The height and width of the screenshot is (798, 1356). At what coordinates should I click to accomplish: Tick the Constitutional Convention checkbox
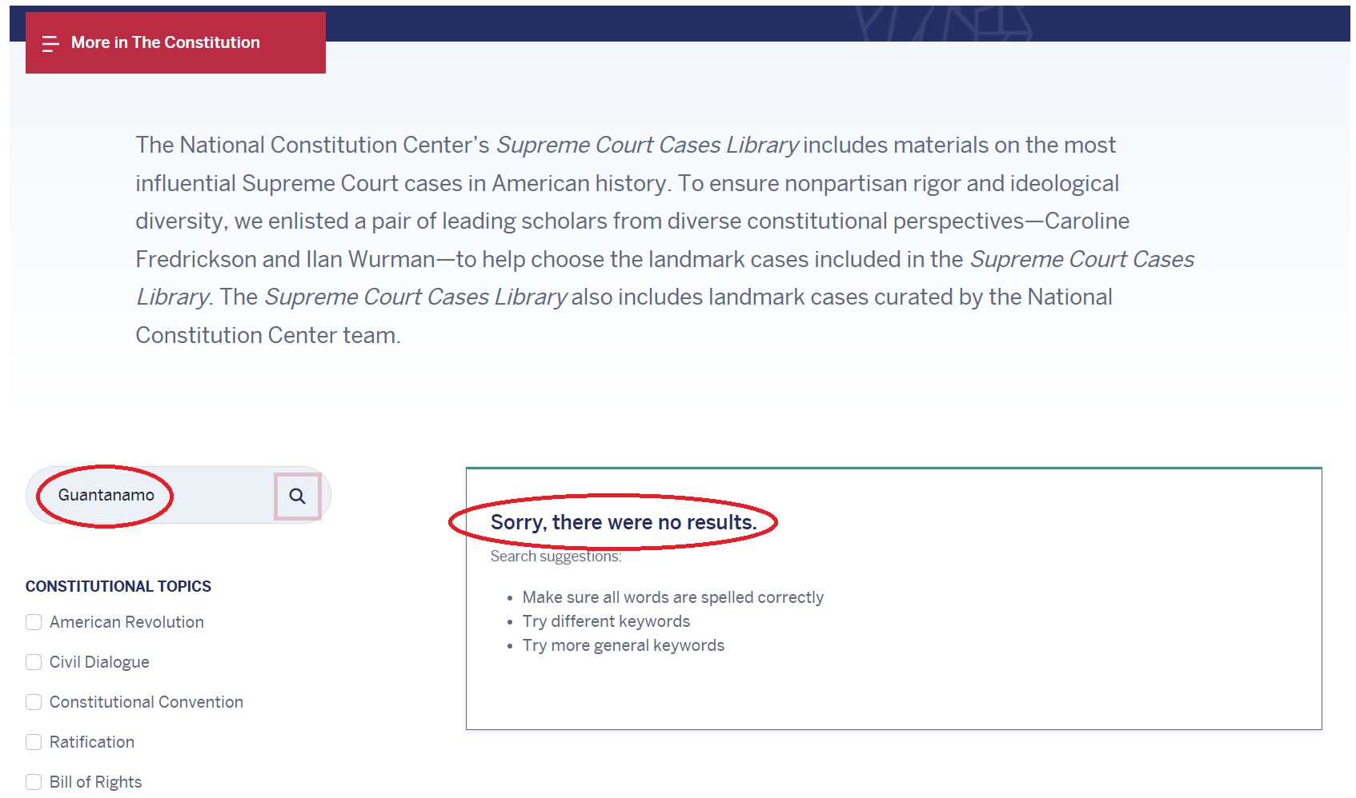coord(34,702)
